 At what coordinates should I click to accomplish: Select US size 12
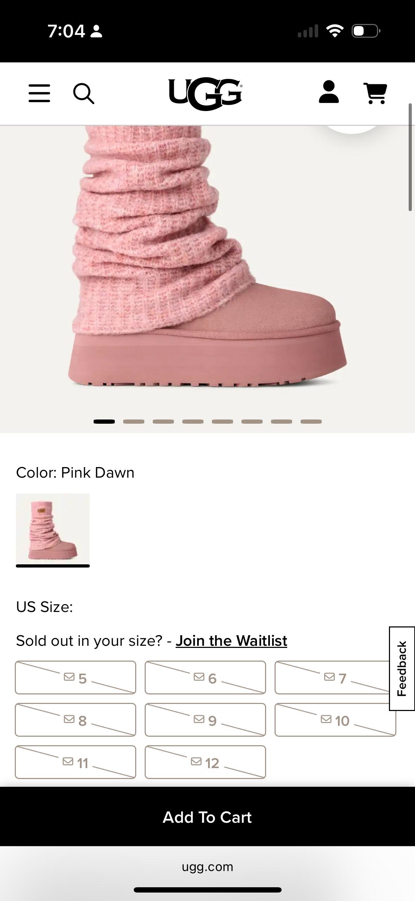(x=205, y=762)
